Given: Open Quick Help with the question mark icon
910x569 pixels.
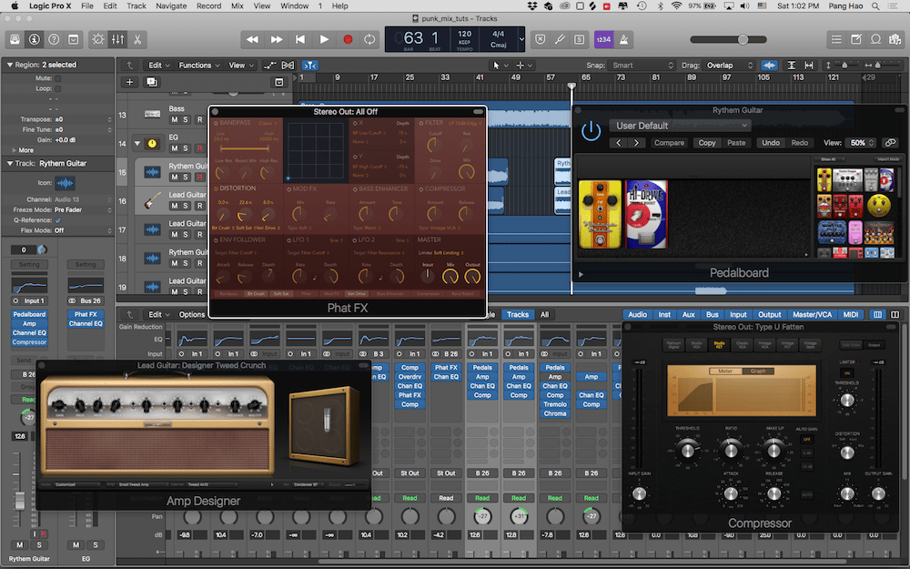Looking at the screenshot, I should tap(54, 39).
